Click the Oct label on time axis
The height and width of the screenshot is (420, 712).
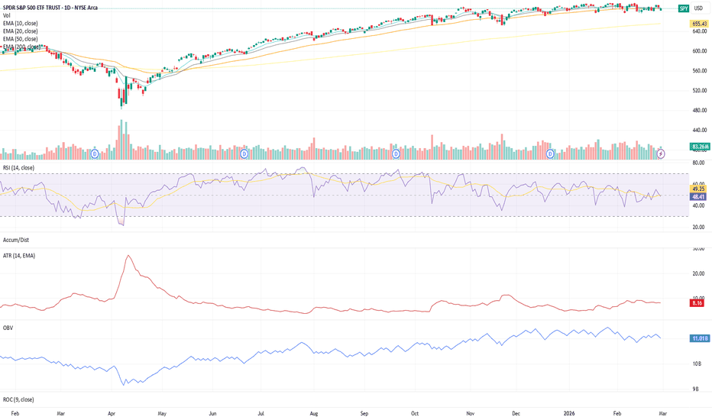(415, 414)
